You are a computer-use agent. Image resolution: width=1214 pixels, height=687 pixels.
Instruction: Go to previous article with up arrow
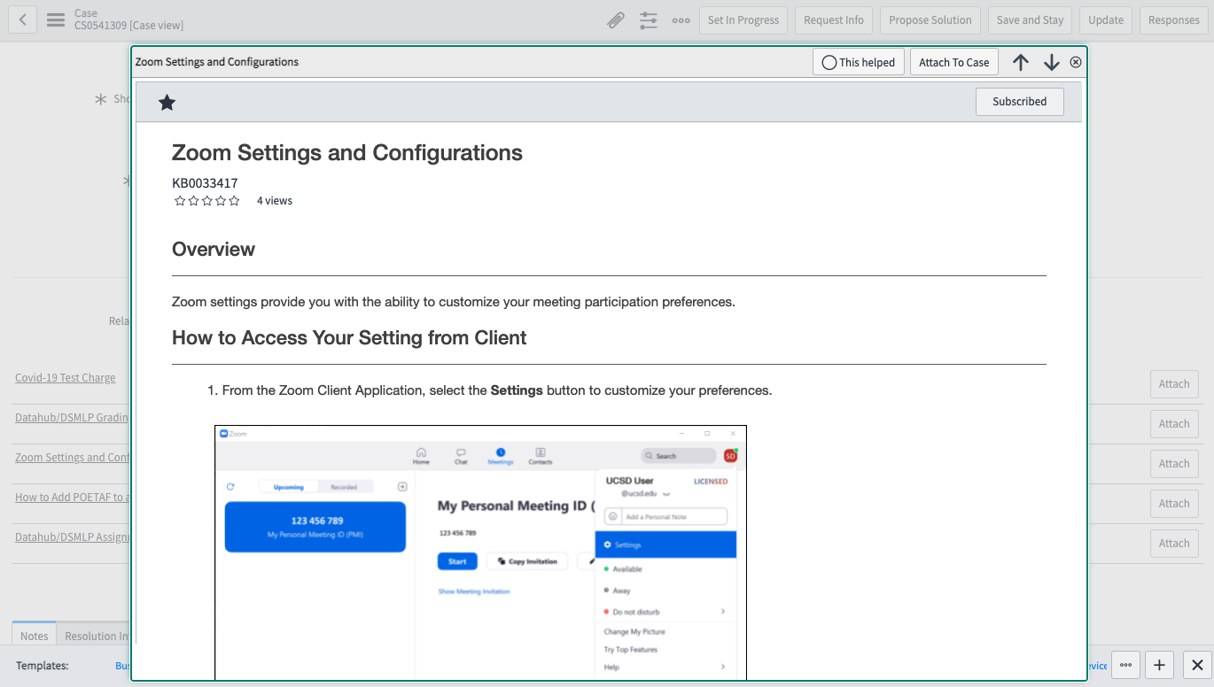coord(1021,62)
